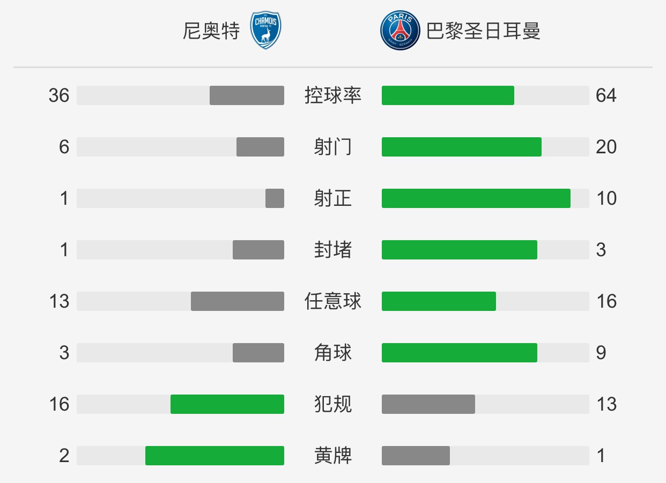Click the Paris Saint-Germain team crest
Viewport: 666px width, 483px height.
399,31
